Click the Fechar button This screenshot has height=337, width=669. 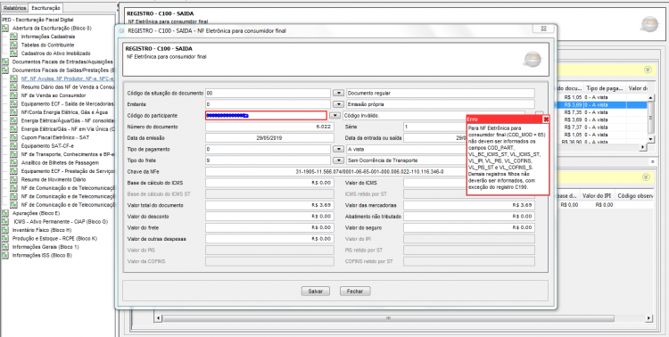[x=355, y=292]
